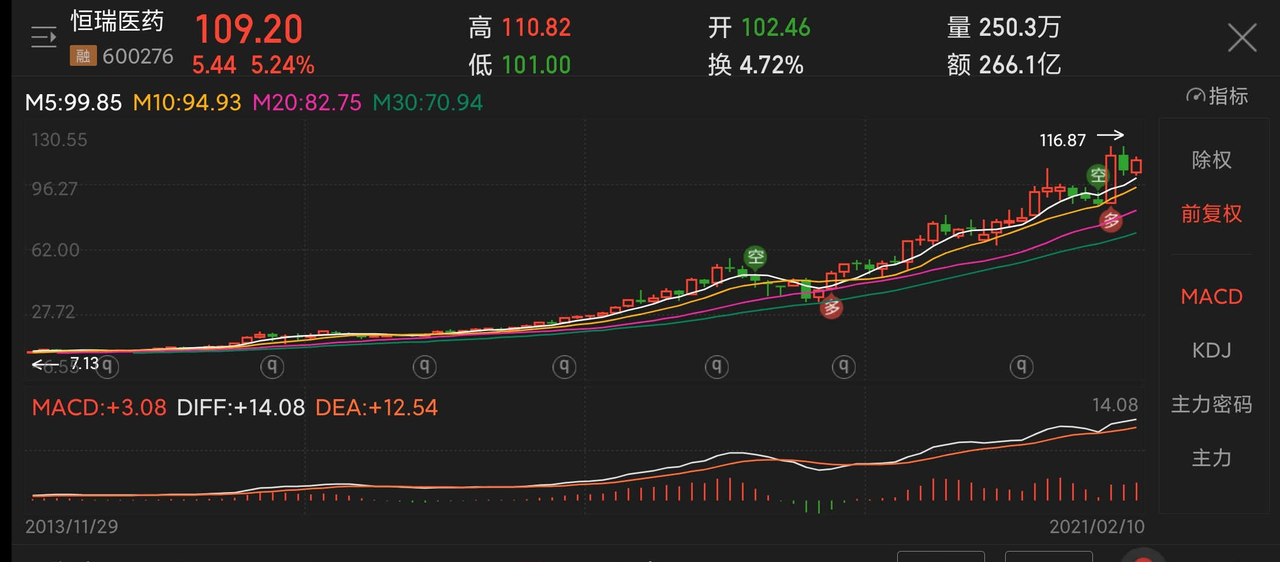
Task: Click the volume value 250.3万
Action: (1020, 27)
